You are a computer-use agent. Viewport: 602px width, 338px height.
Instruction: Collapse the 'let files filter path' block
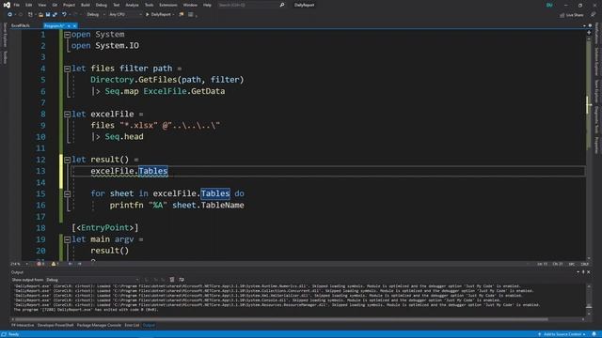[x=67, y=69]
